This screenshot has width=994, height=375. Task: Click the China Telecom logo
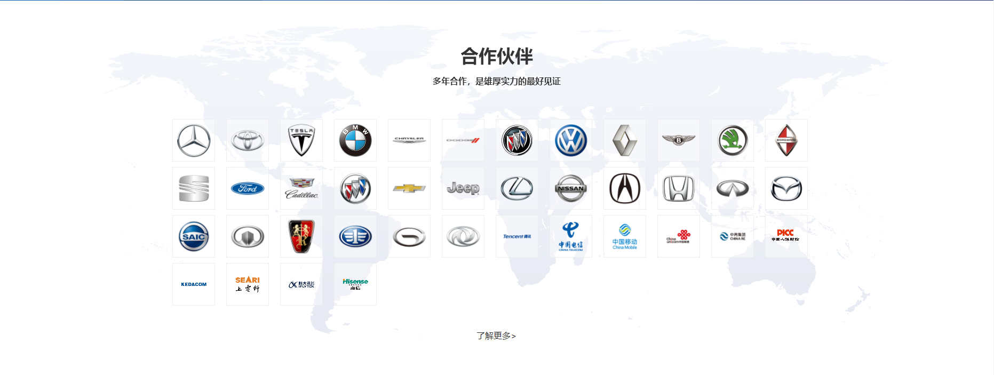[571, 236]
